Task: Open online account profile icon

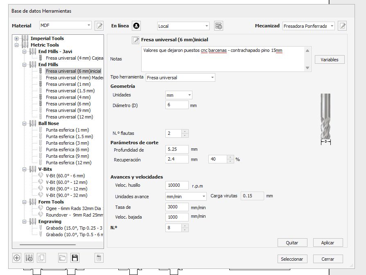Action: [136, 26]
